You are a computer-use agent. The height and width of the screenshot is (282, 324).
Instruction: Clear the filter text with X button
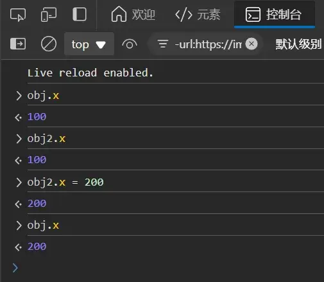[x=252, y=44]
